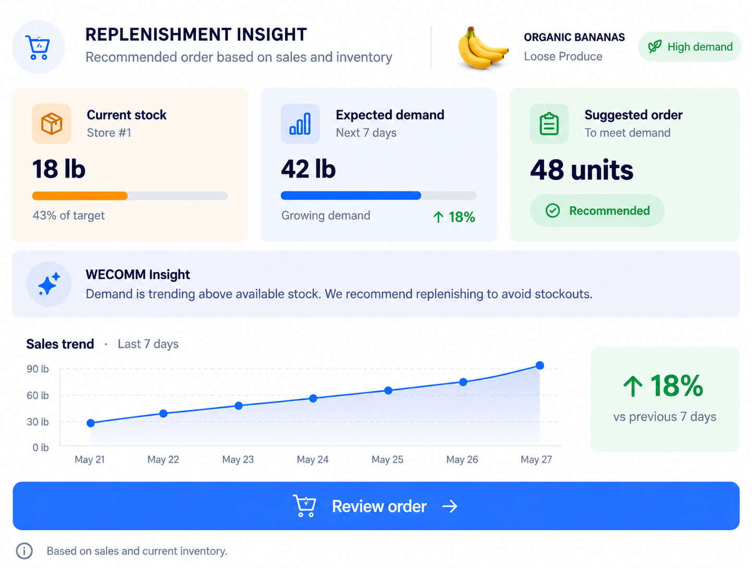Viewport: 752px width, 568px height.
Task: Select the May 26 data point on chart
Action: [x=463, y=382]
